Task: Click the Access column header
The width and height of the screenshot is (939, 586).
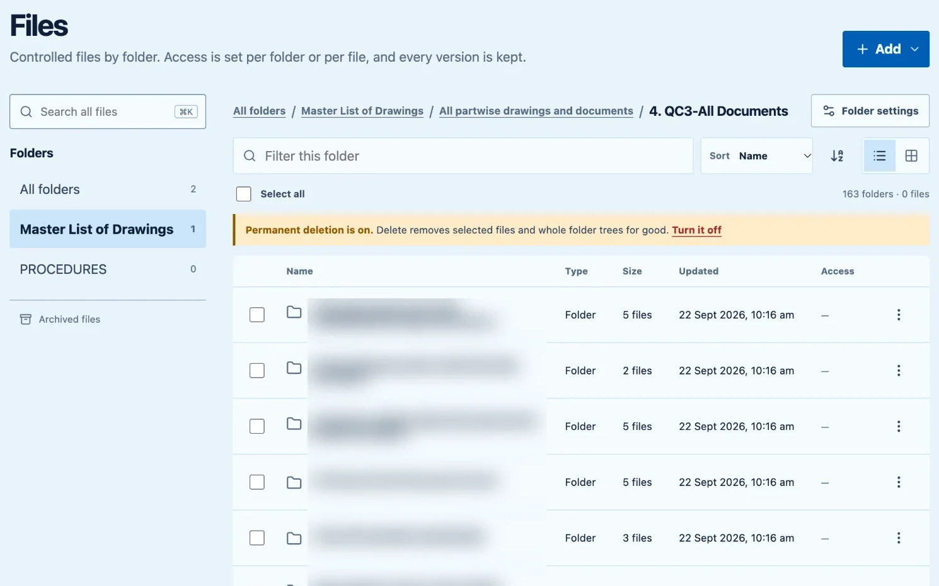Action: (838, 271)
